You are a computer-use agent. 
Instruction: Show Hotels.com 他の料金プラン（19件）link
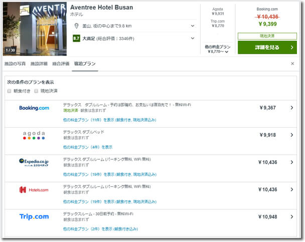(110, 201)
